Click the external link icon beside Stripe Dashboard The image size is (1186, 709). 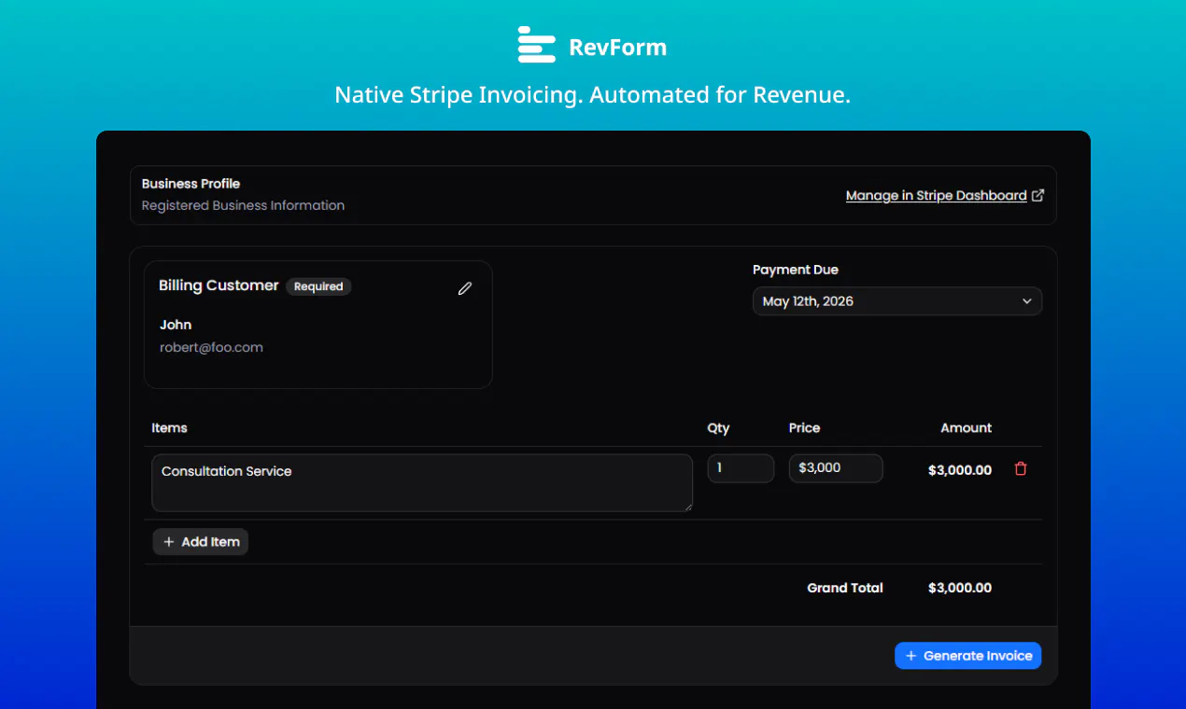1038,196
